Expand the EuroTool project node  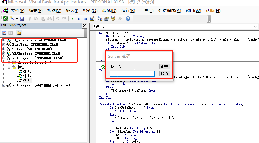coord(3,44)
